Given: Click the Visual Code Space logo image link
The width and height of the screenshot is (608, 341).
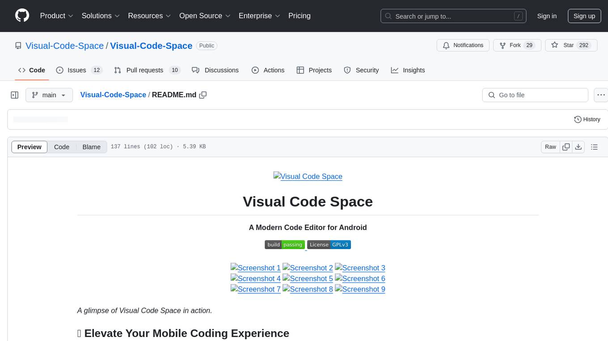Looking at the screenshot, I should (x=308, y=176).
